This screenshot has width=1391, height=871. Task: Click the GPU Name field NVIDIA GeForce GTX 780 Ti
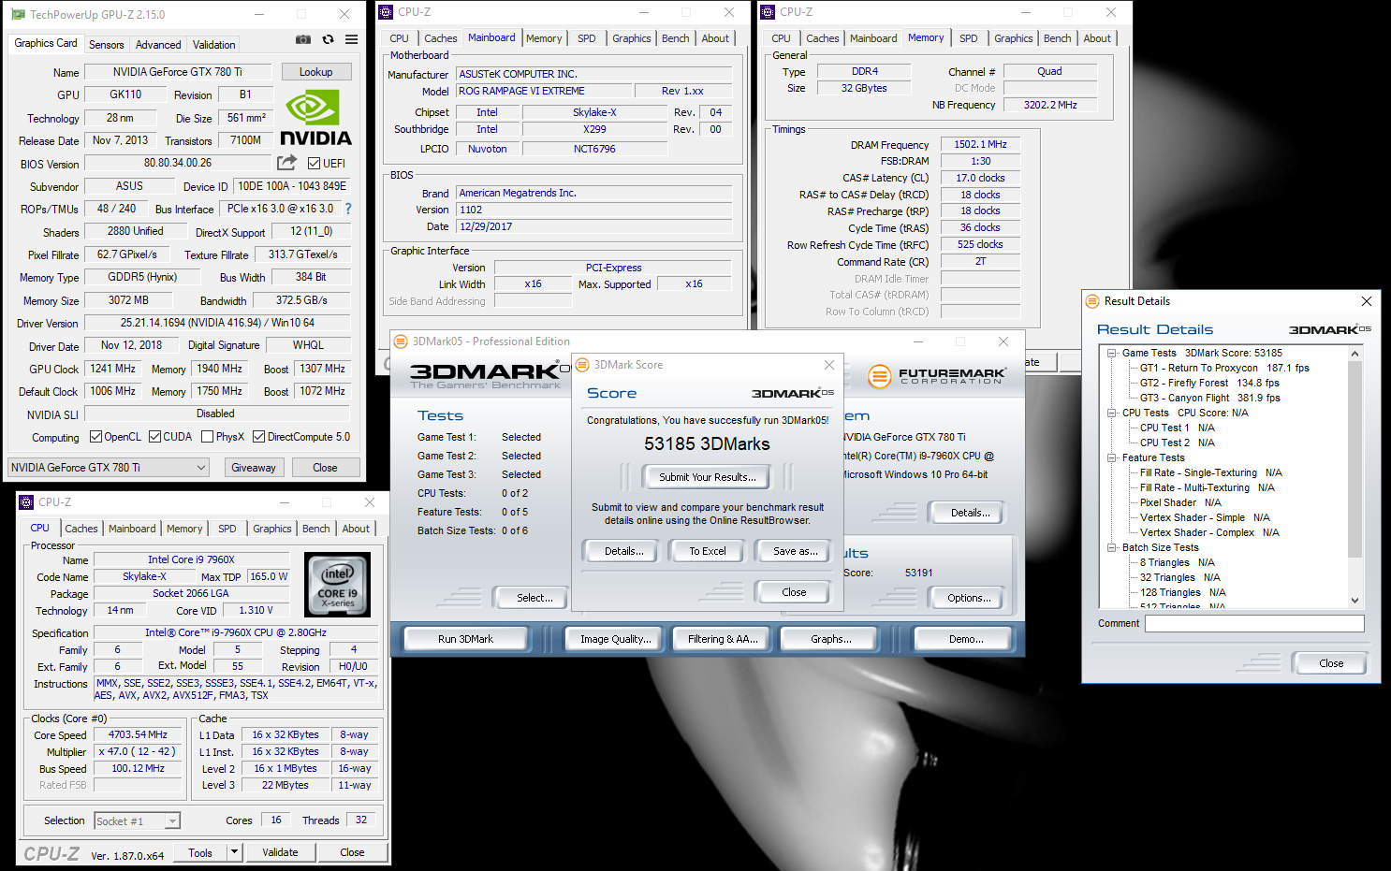point(178,72)
